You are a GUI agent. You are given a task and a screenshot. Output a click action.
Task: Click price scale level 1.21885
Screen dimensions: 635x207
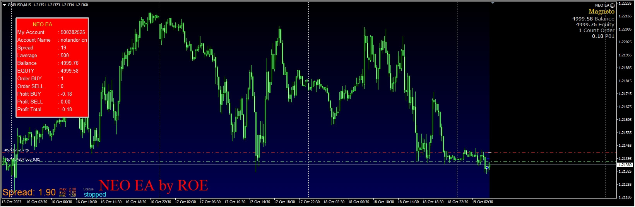[625, 68]
